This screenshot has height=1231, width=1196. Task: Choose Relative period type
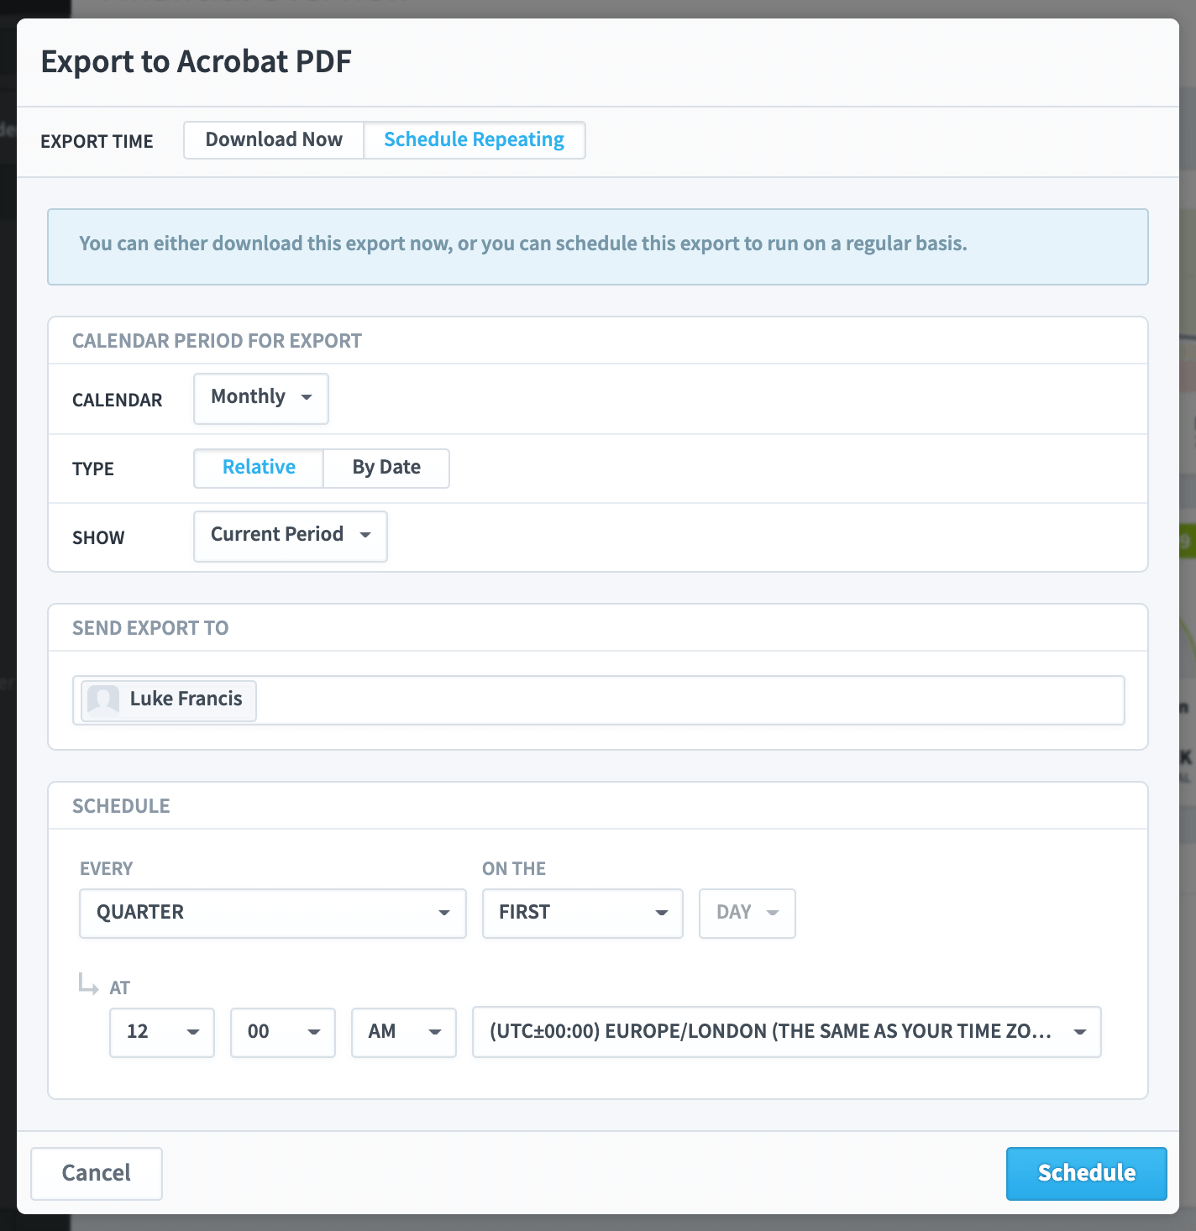259,468
